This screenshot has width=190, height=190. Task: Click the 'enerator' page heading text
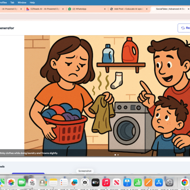click(x=7, y=28)
